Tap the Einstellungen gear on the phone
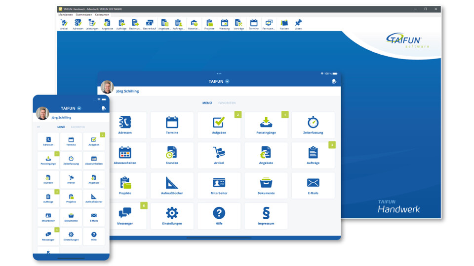The width and height of the screenshot is (474, 266). (x=71, y=236)
